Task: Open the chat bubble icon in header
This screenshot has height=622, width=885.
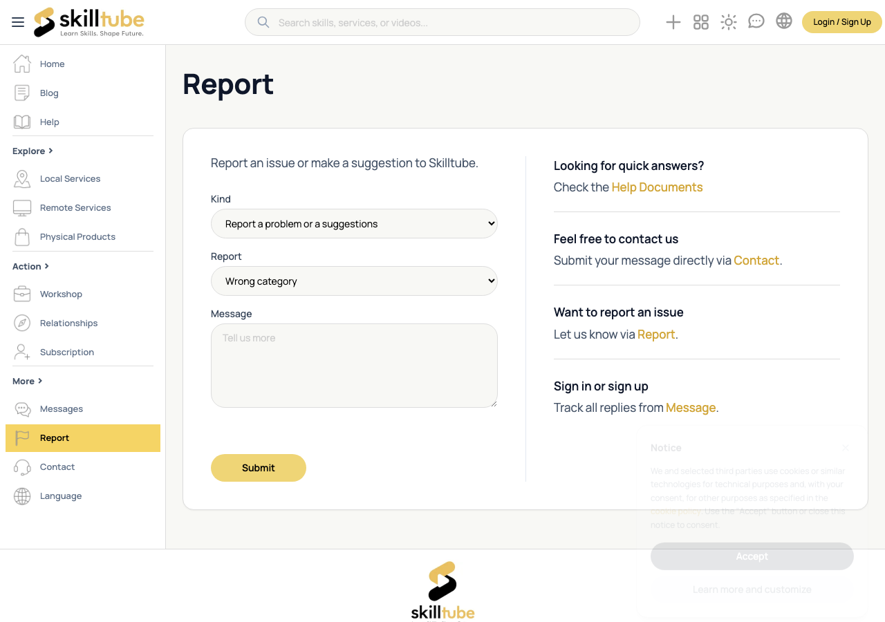Action: tap(756, 21)
